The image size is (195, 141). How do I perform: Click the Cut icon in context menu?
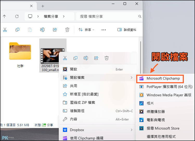(65, 58)
